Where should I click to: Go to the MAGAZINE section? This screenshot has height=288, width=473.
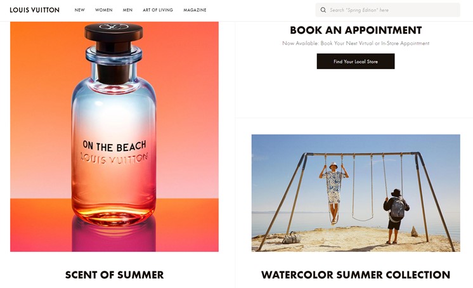(x=195, y=10)
